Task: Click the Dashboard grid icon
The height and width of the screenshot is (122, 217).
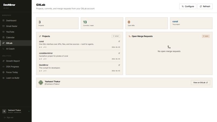Action: pyautogui.click(x=3, y=20)
